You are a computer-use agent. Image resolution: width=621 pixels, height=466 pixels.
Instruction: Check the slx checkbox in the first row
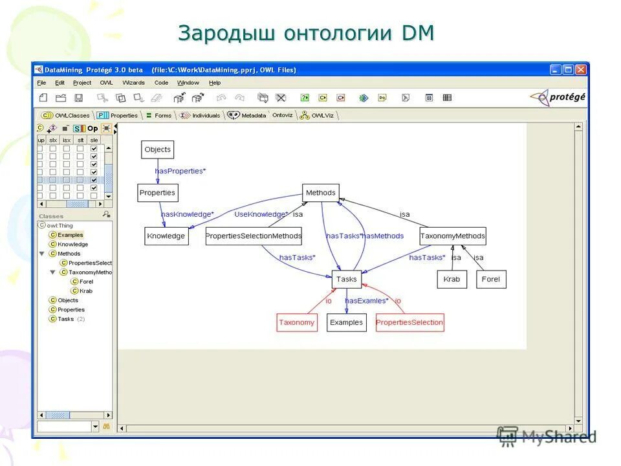(x=53, y=148)
